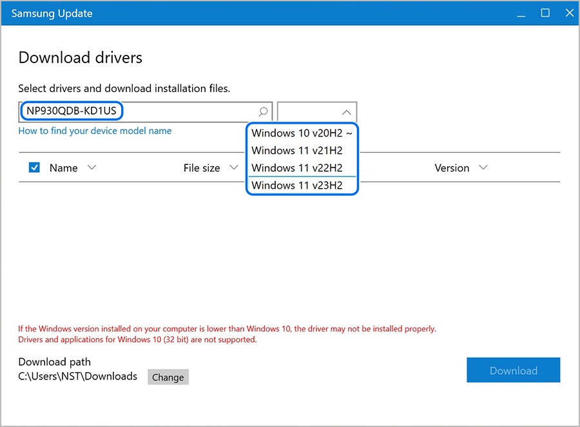
Task: Click the Name column header
Action: coord(63,168)
